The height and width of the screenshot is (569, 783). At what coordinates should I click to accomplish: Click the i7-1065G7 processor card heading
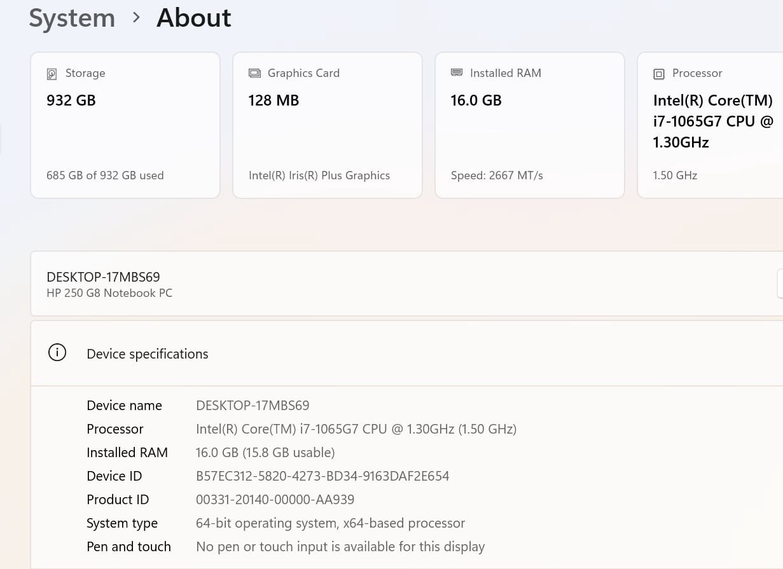pos(712,121)
